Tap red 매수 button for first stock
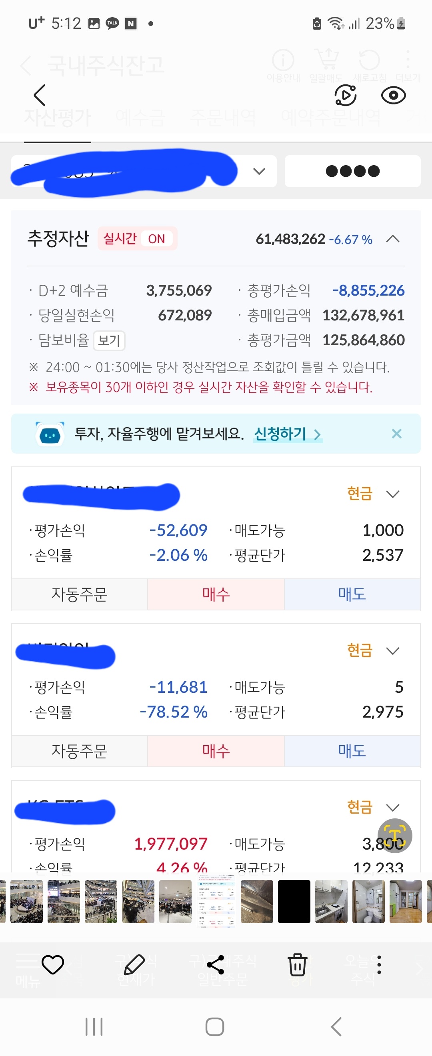432x1056 pixels. click(x=216, y=594)
